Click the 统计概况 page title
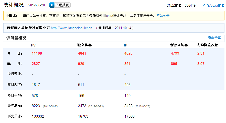The image size is (226, 123). pos(13,5)
